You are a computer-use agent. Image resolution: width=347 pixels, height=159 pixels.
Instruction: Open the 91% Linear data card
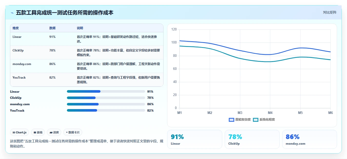(x=195, y=139)
